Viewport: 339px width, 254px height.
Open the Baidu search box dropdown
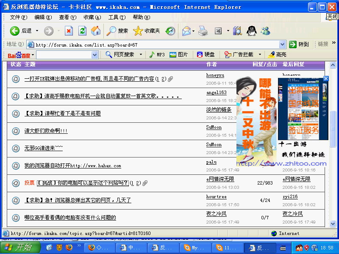[94, 55]
